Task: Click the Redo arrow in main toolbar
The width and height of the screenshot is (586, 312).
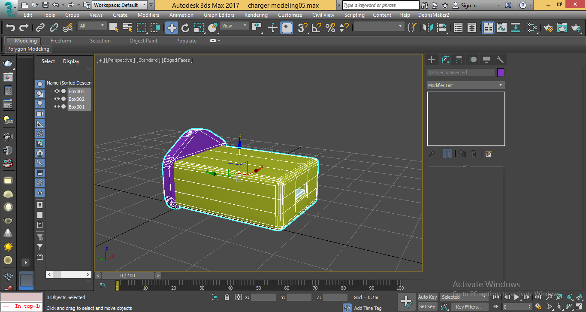Action: tap(24, 28)
